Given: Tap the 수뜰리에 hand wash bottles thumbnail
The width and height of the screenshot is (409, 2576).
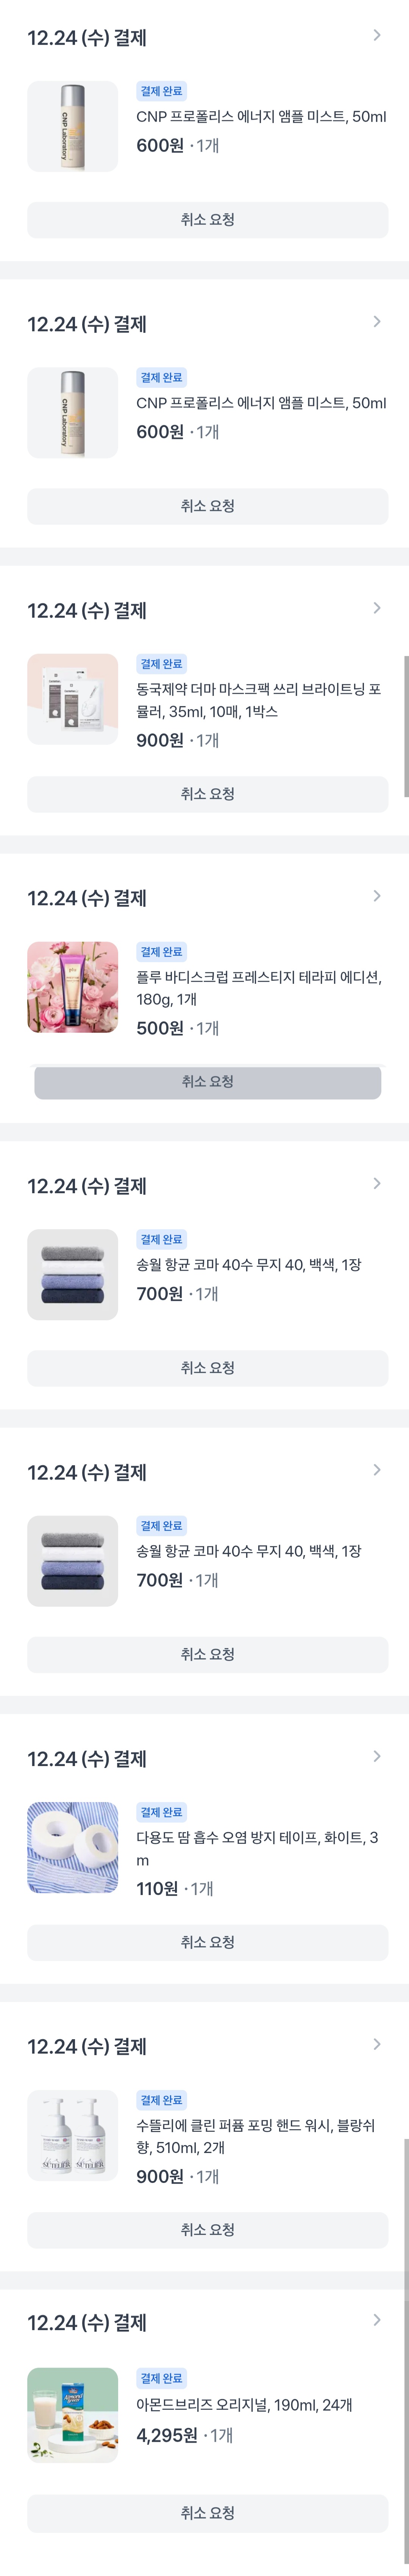Looking at the screenshot, I should (x=72, y=2135).
